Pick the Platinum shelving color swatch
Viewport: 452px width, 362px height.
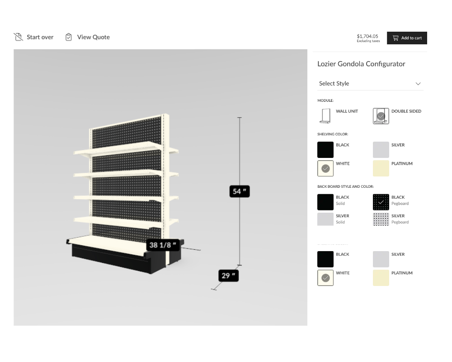(x=381, y=168)
